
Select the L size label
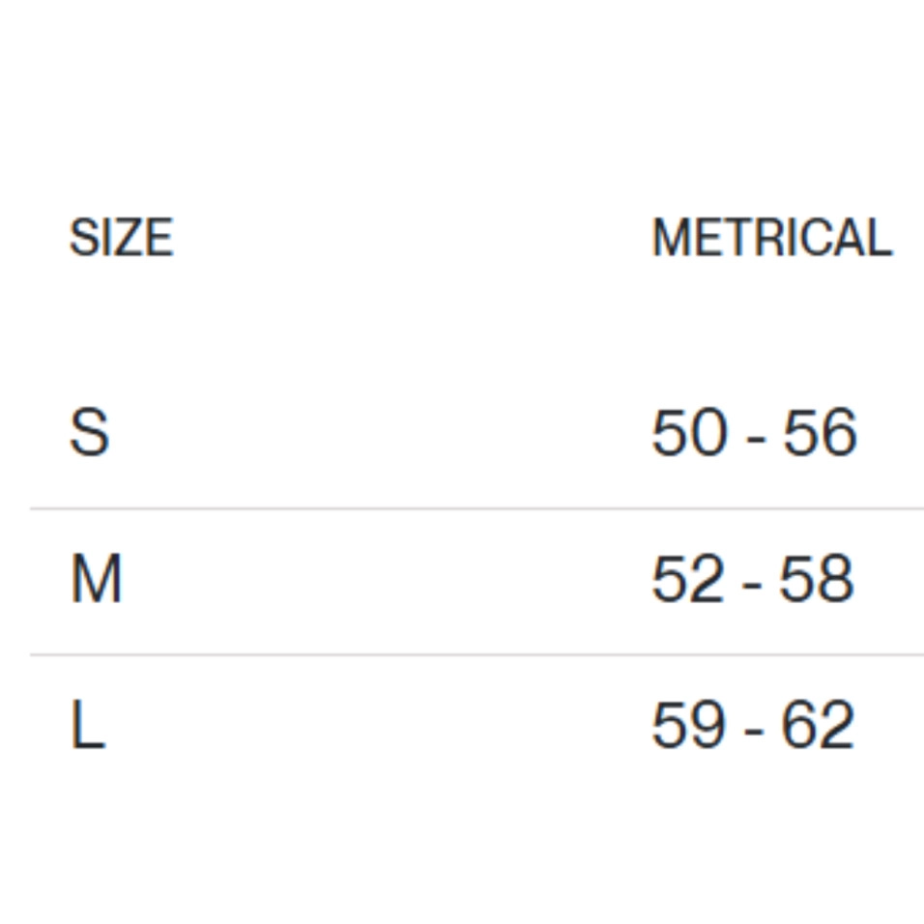(87, 726)
